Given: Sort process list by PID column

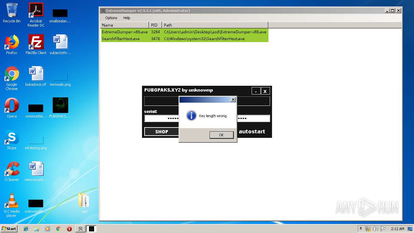Looking at the screenshot, I should point(155,25).
